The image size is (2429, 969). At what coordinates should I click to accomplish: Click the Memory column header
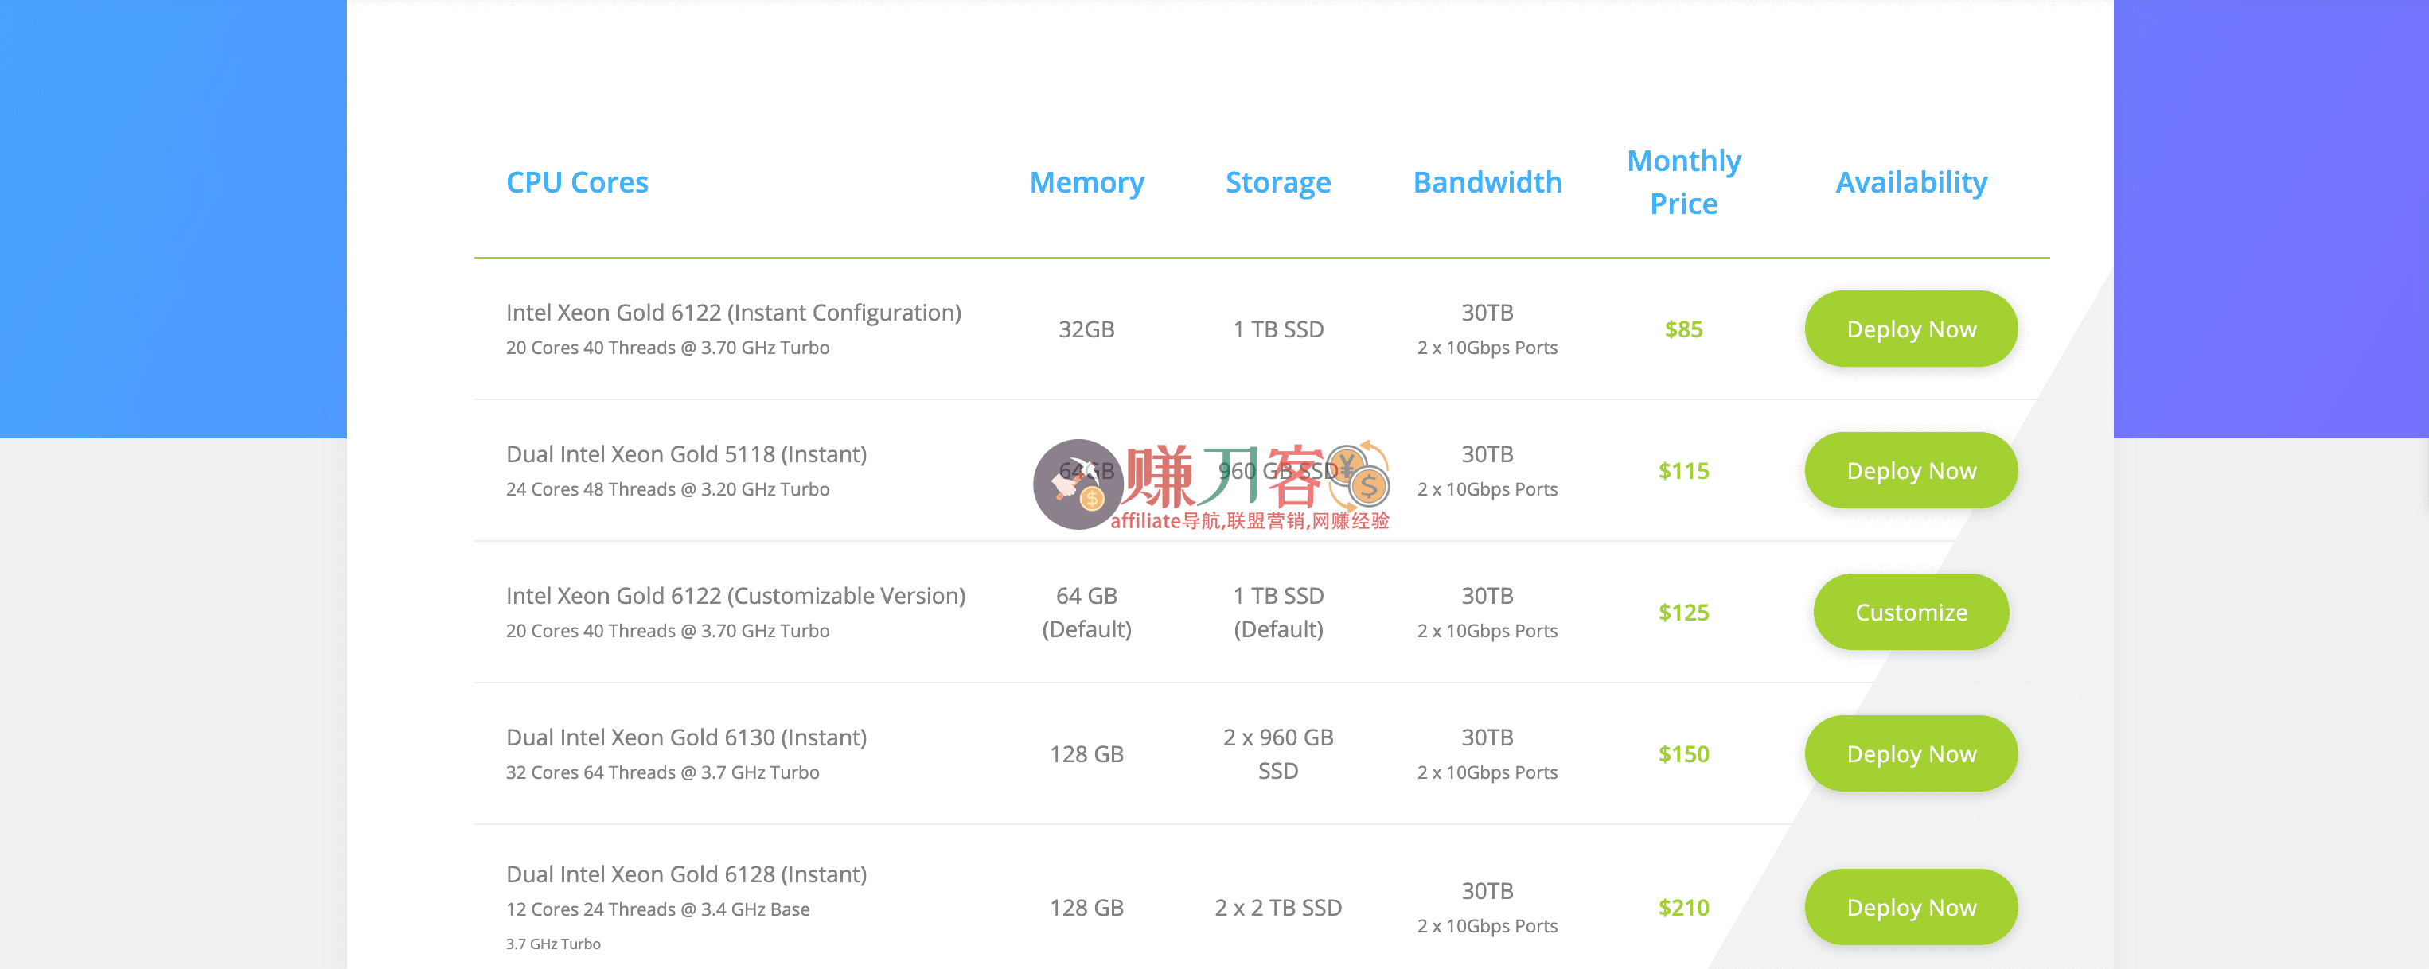coord(1086,182)
